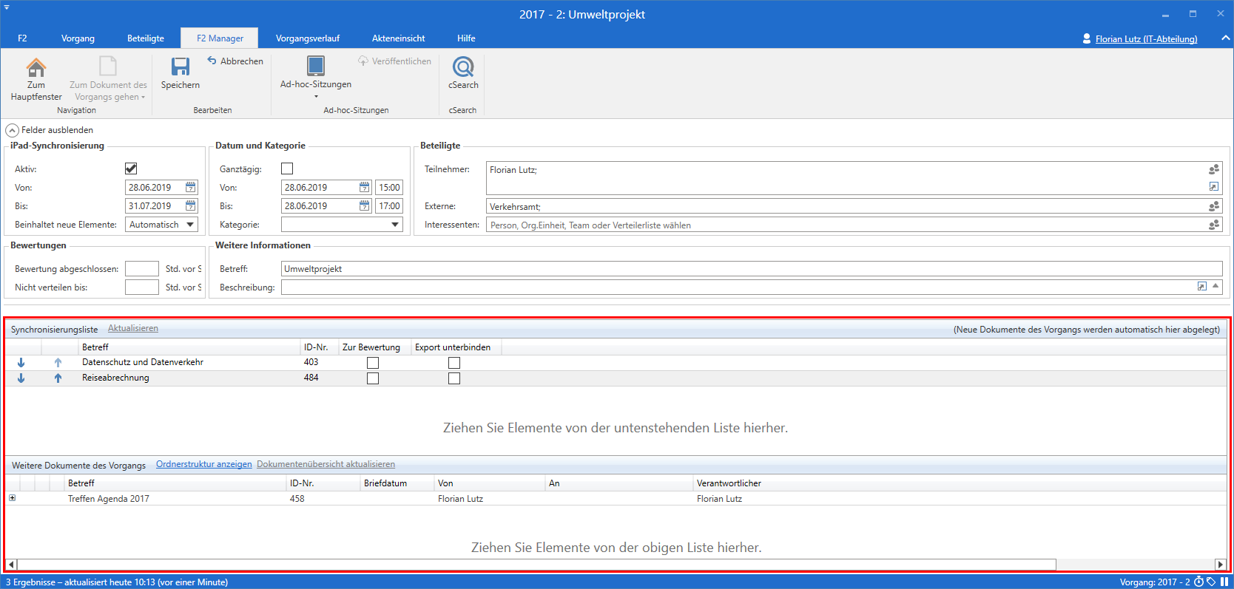Click the Aktualisieren link

(133, 329)
